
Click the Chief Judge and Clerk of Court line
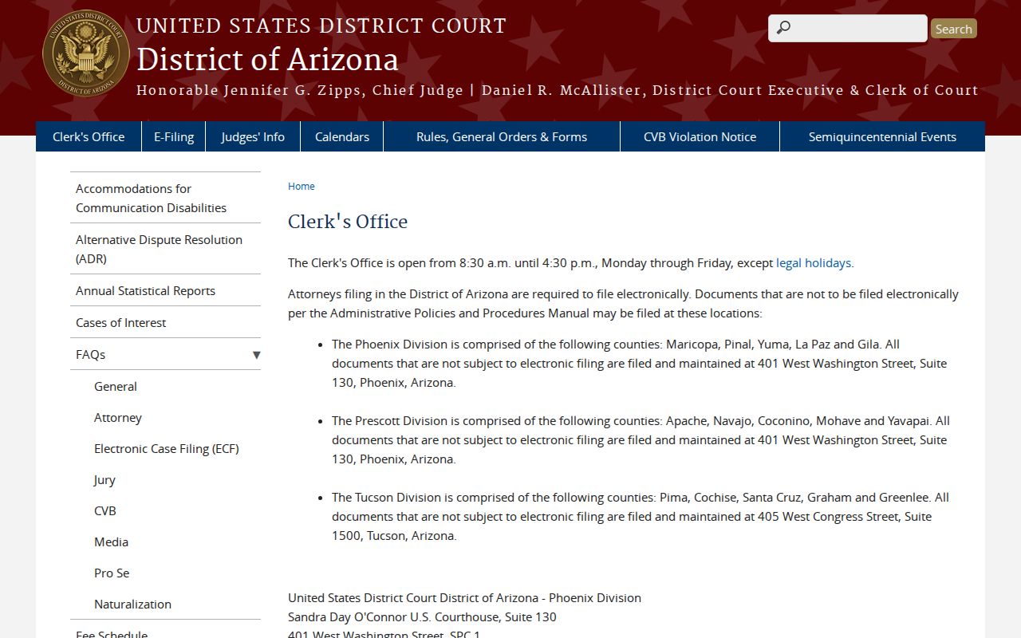[558, 90]
